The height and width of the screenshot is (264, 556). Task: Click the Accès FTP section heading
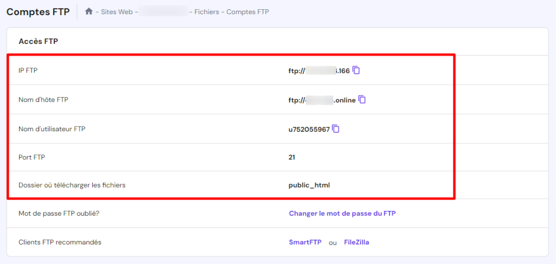click(x=38, y=41)
